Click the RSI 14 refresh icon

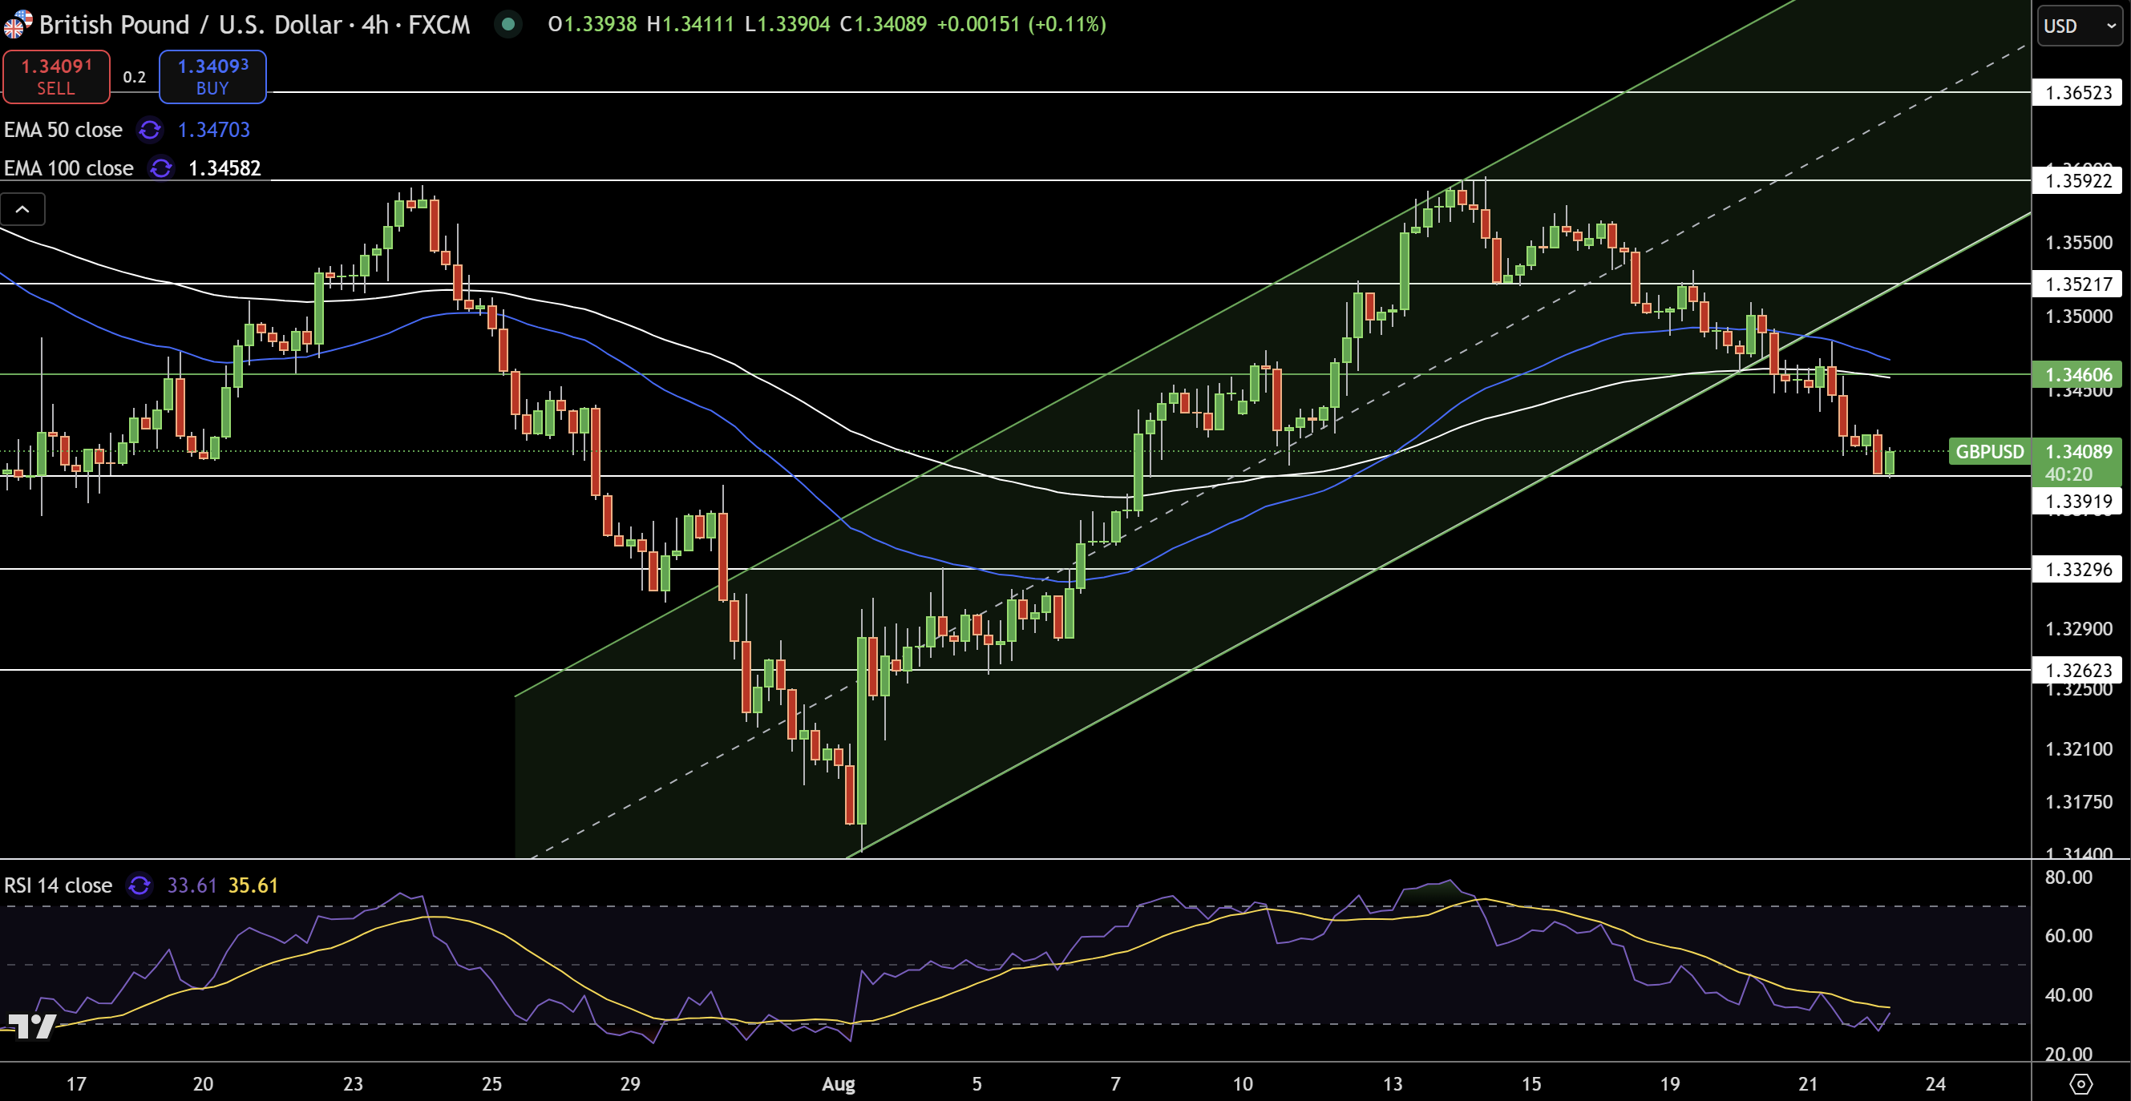tap(140, 885)
